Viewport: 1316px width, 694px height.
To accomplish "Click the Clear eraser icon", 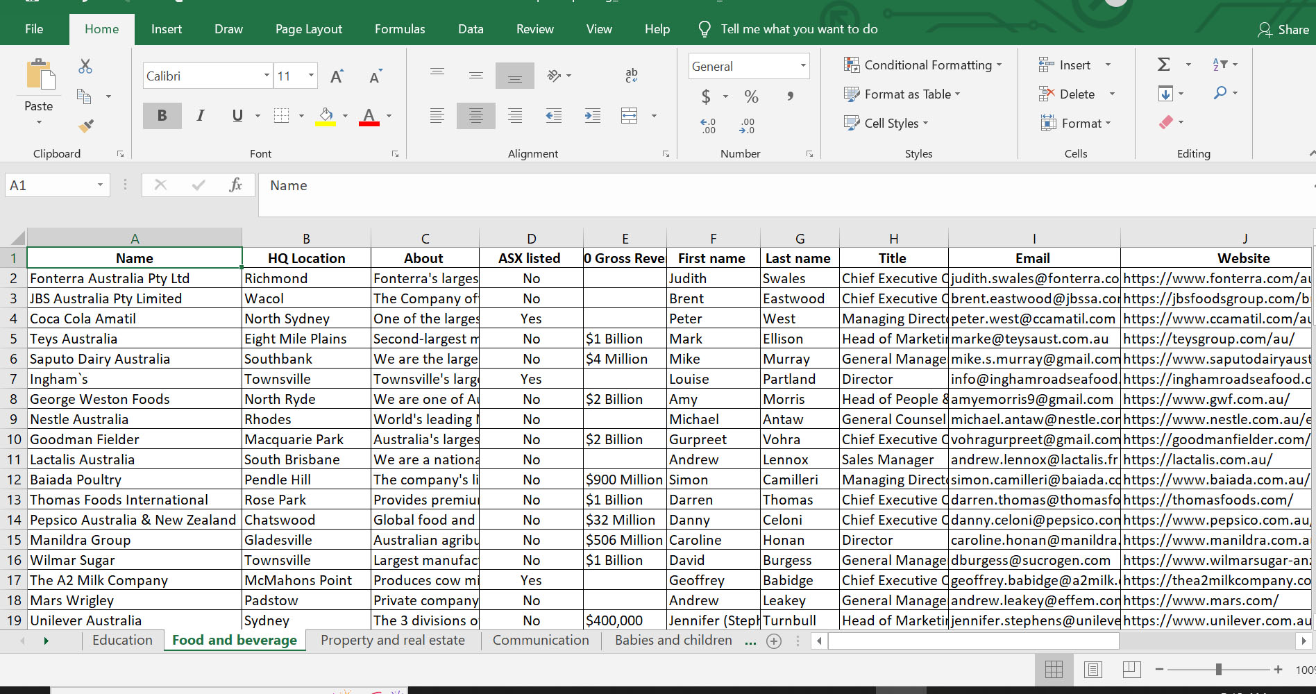I will pyautogui.click(x=1166, y=122).
